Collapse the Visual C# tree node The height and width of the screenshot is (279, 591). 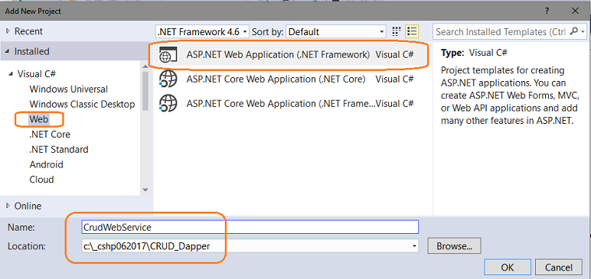click(10, 74)
